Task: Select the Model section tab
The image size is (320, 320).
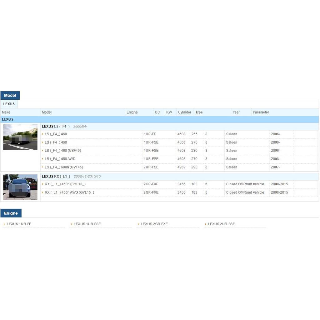Action: click(10, 96)
